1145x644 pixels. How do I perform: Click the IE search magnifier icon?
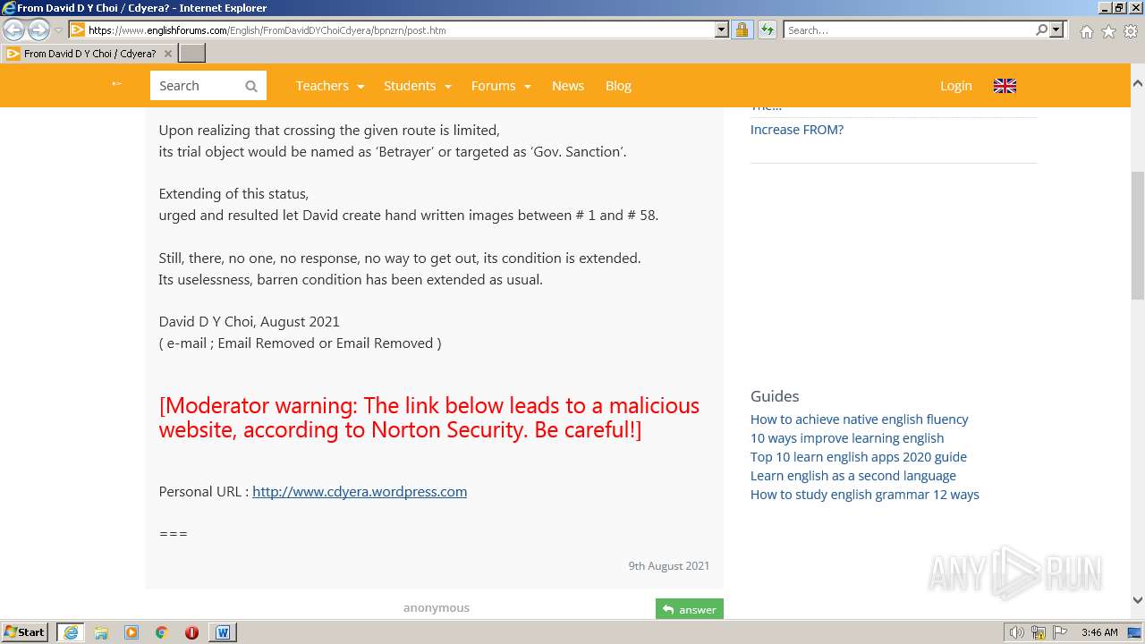click(x=1041, y=30)
